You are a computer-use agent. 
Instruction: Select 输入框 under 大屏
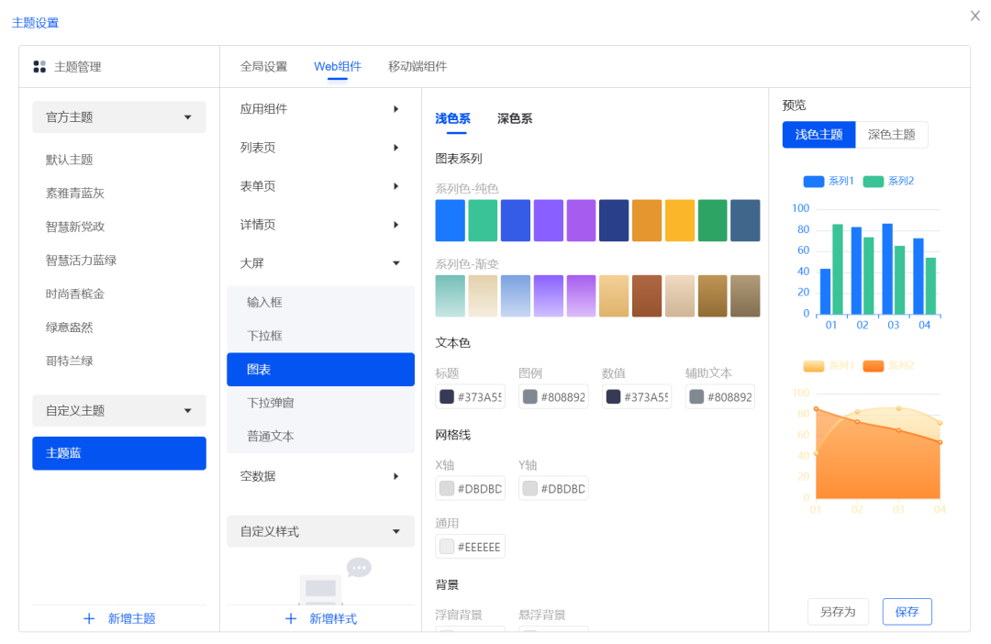pyautogui.click(x=320, y=302)
